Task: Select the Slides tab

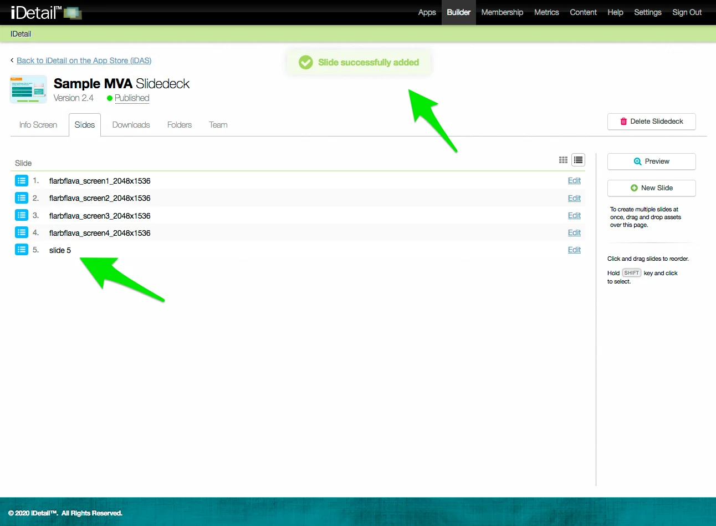Action: [x=85, y=125]
